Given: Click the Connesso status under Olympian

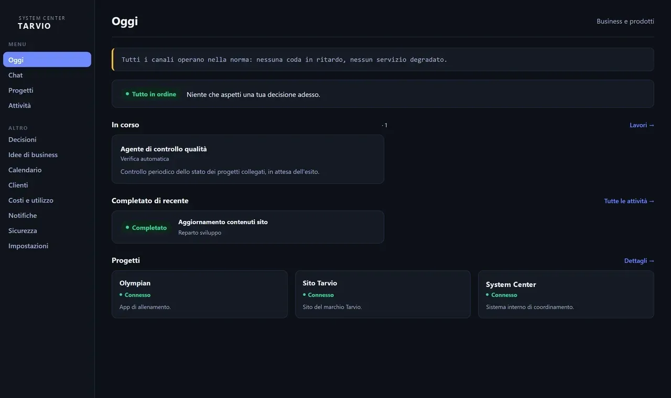Looking at the screenshot, I should pyautogui.click(x=135, y=295).
